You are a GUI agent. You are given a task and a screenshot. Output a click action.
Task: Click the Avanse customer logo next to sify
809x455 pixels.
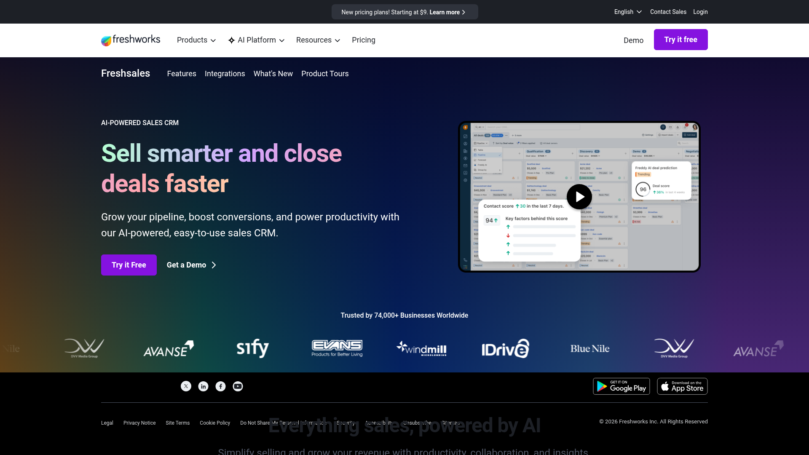point(169,348)
